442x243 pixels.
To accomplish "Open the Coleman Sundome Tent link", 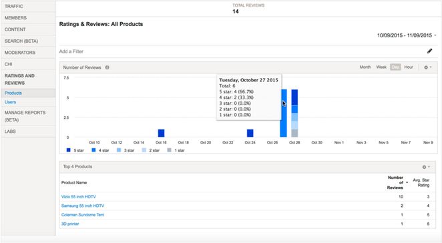I will pos(83,215).
